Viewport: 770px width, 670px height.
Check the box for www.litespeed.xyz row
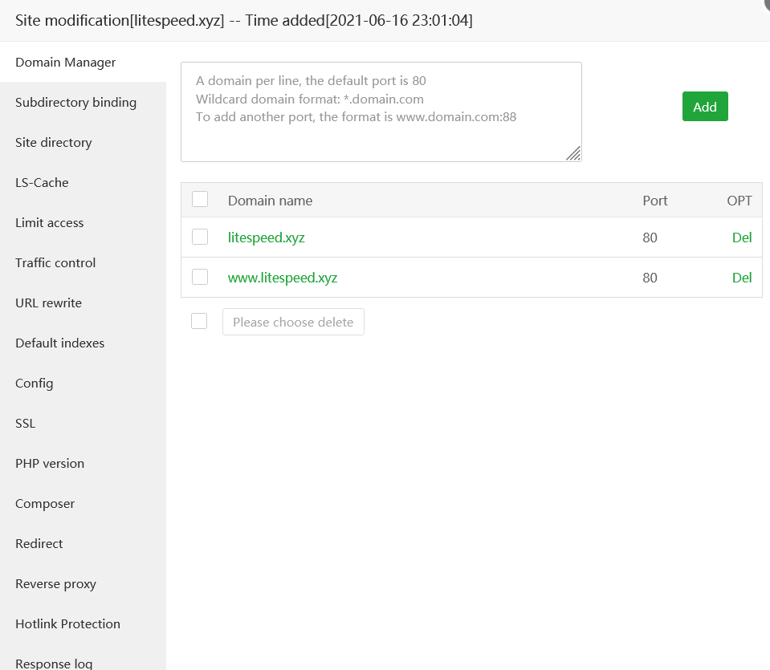tap(200, 277)
